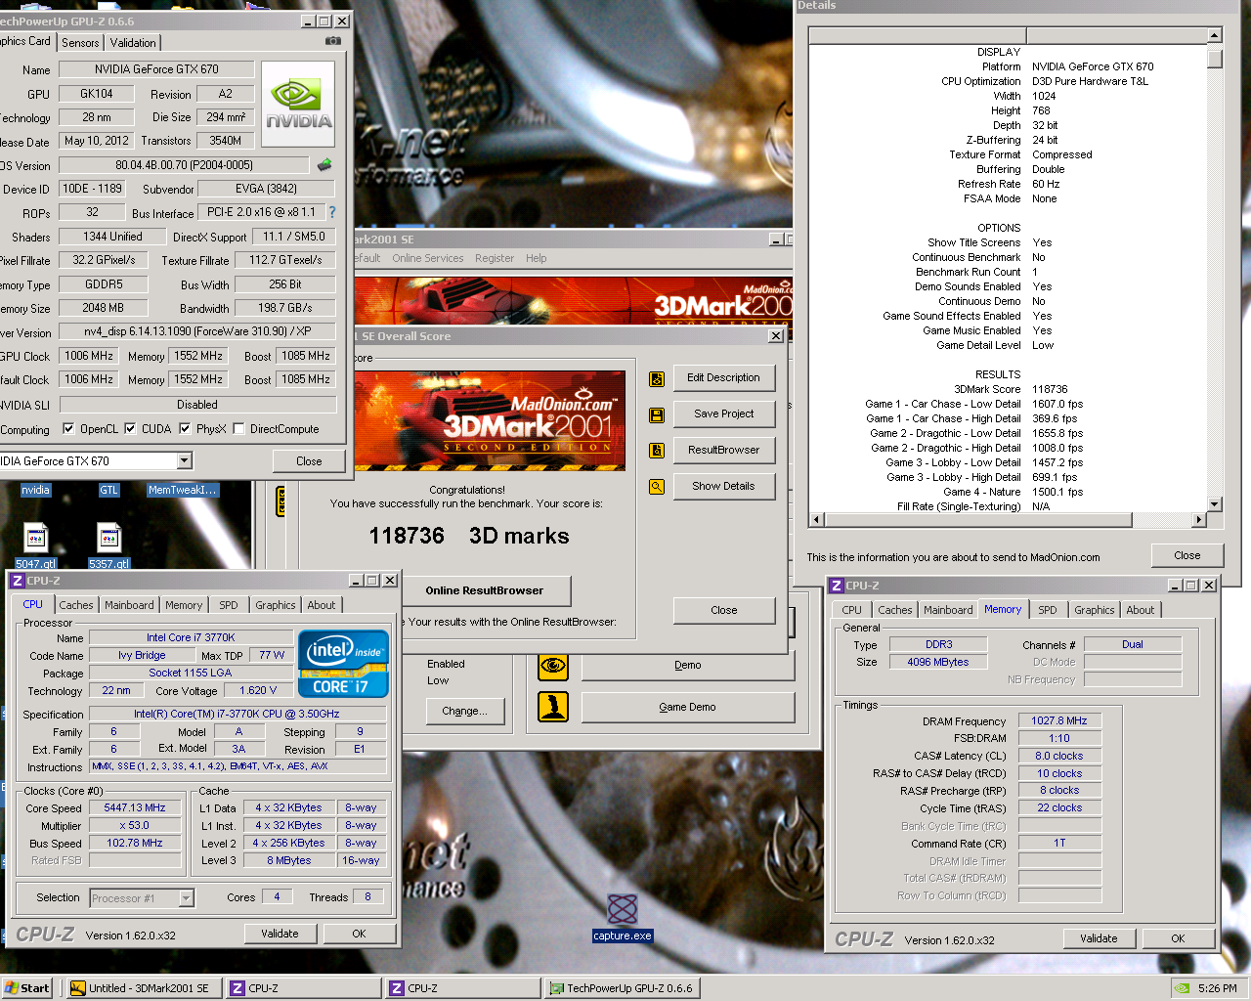The image size is (1251, 1001).
Task: Switch to Sensors tab in GPU-Z
Action: [80, 43]
